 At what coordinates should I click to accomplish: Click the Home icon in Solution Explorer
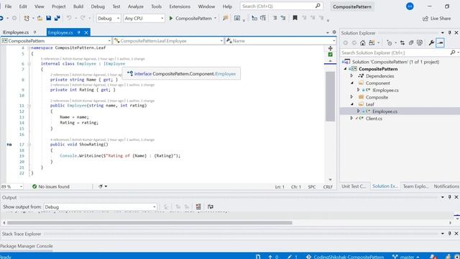[362, 43]
